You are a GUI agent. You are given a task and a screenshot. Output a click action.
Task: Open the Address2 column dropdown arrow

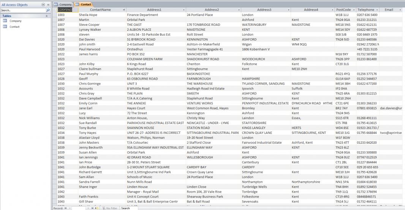click(239, 10)
